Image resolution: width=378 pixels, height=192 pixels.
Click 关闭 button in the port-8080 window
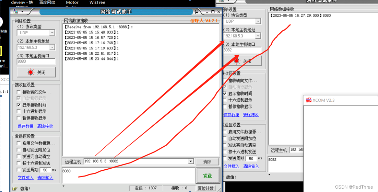36,72
